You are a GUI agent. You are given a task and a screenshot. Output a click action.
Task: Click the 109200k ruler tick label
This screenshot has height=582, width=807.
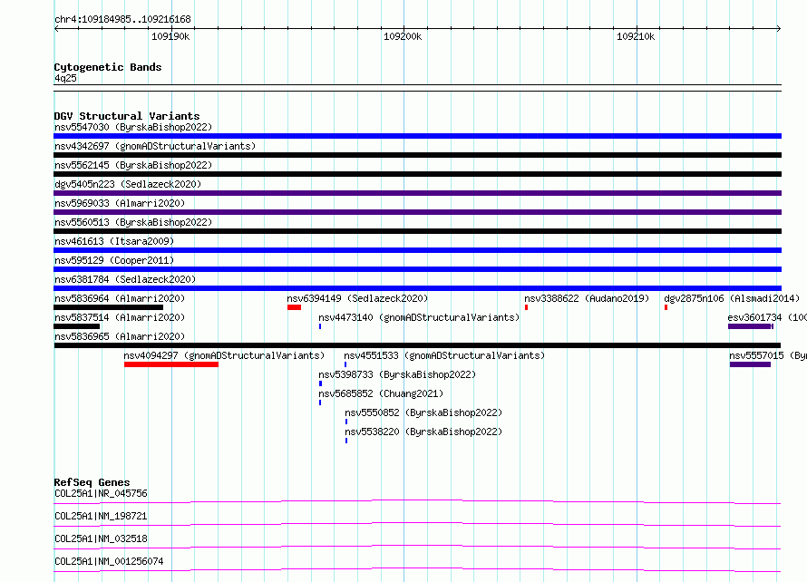tap(403, 36)
